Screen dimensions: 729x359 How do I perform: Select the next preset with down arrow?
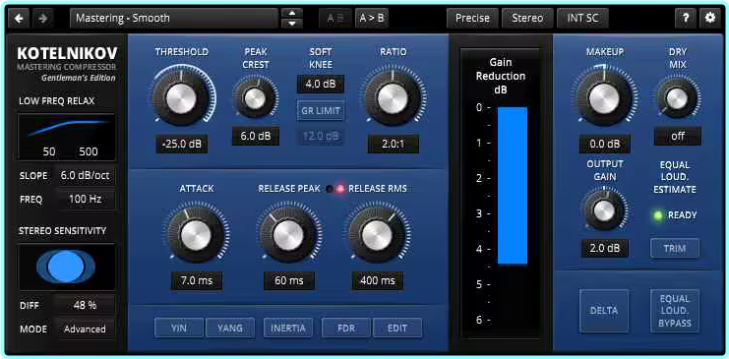click(x=292, y=24)
